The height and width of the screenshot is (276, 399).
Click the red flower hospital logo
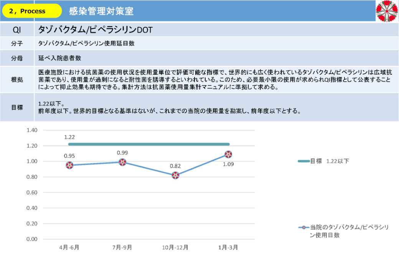coord(387,11)
